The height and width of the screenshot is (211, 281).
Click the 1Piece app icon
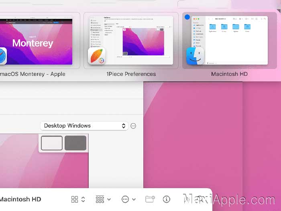pyautogui.click(x=97, y=56)
